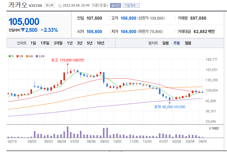Click the 최고 173,000 (06/25) high marker

67,60
